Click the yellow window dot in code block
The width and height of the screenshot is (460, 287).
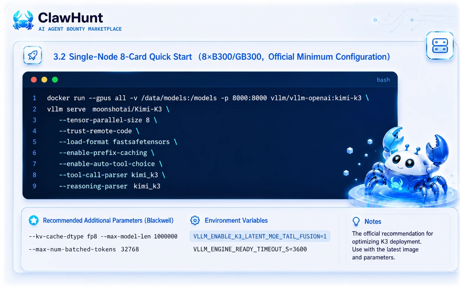44,80
